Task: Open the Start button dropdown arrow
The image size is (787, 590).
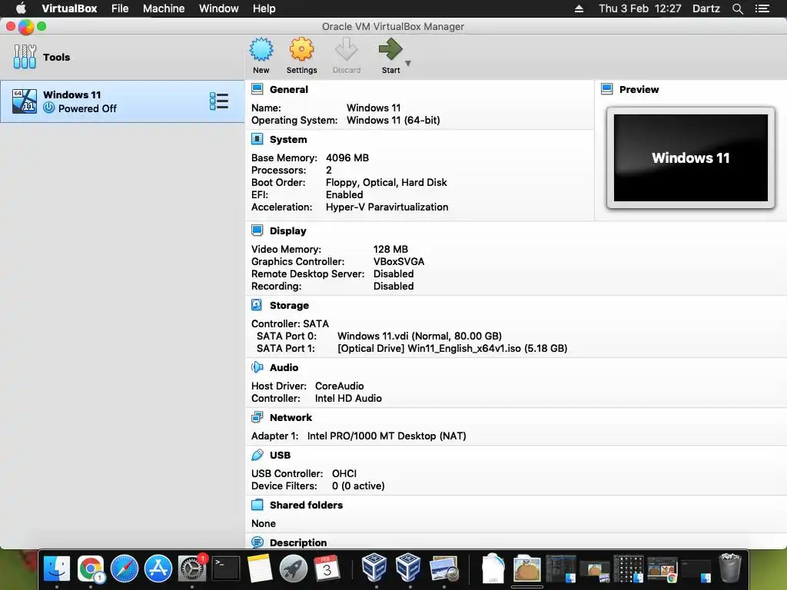Action: 408,63
